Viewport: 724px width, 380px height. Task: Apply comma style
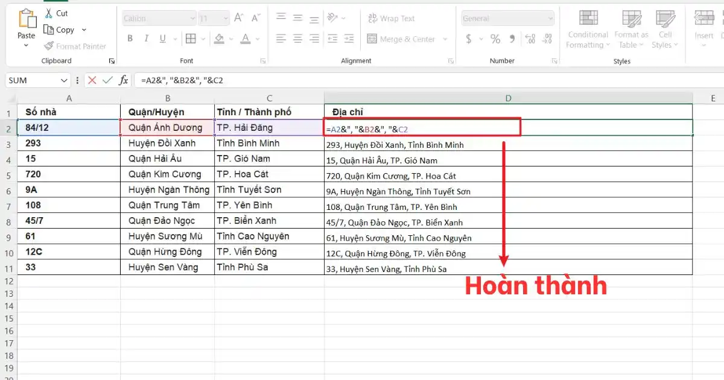tap(513, 39)
